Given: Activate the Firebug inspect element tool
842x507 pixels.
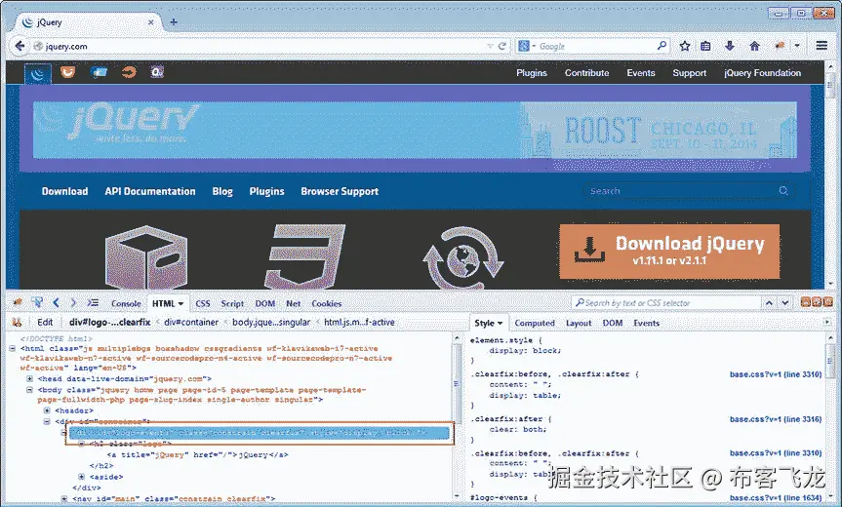Looking at the screenshot, I should click(37, 302).
